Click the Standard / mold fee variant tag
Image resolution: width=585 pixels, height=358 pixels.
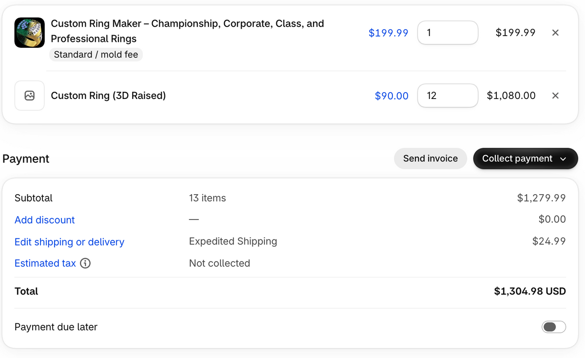point(96,55)
